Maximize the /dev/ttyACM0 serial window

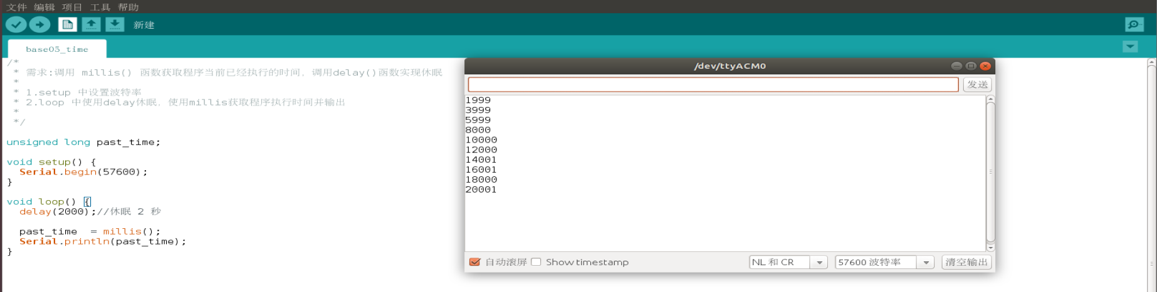970,66
